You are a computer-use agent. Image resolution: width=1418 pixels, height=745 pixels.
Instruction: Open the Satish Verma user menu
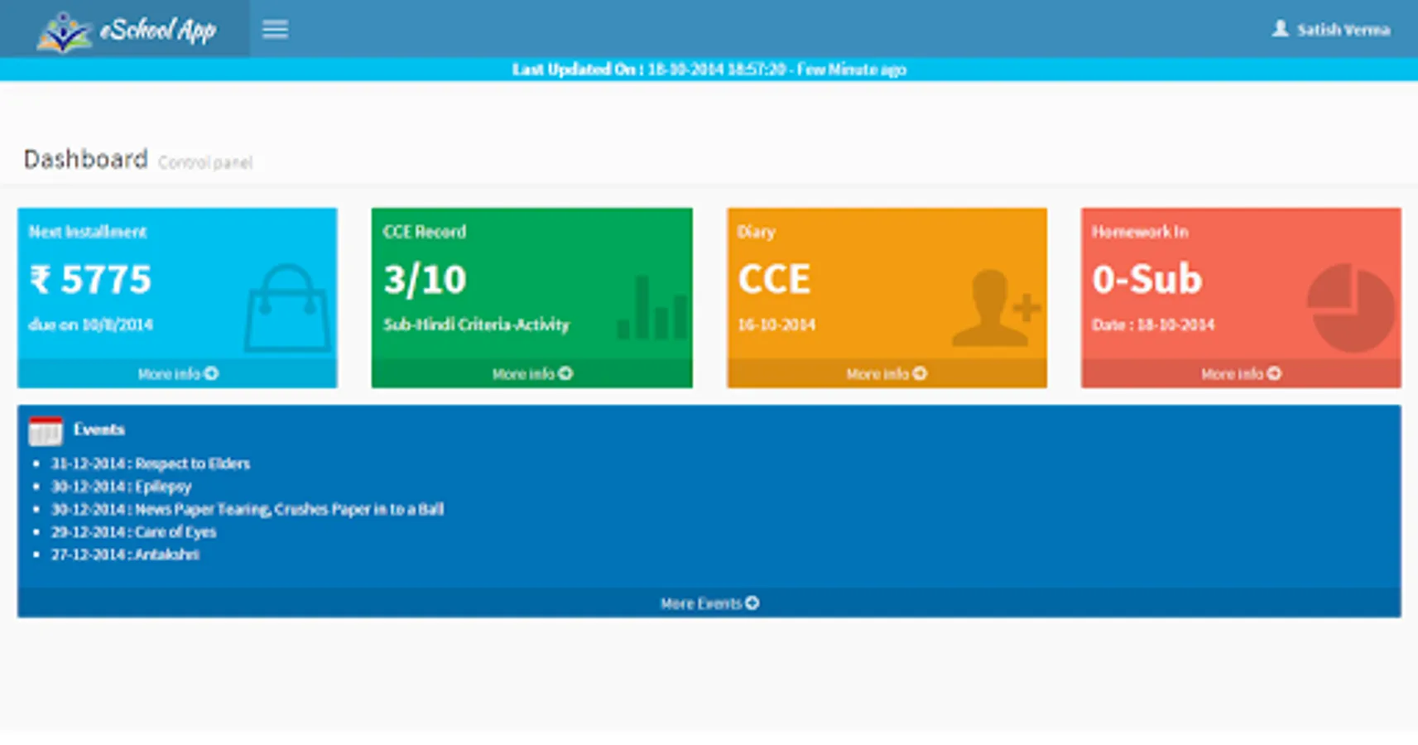tap(1330, 30)
